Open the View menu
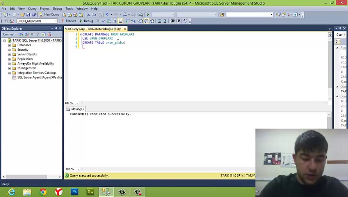This screenshot has width=348, height=197. (x=21, y=8)
